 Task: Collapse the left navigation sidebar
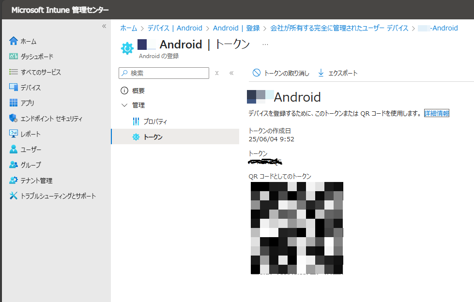pos(104,26)
